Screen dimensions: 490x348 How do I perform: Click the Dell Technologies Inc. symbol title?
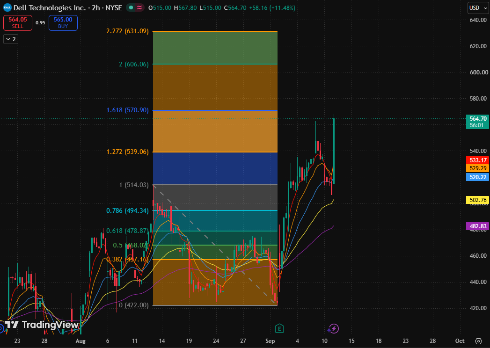[50, 8]
